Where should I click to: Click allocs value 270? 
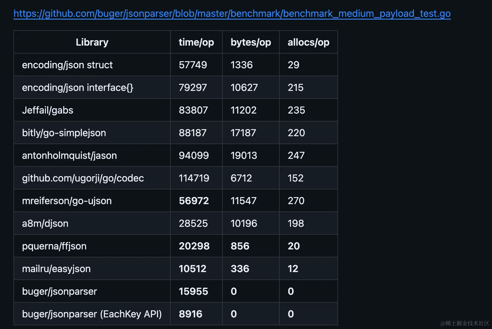pyautogui.click(x=296, y=201)
